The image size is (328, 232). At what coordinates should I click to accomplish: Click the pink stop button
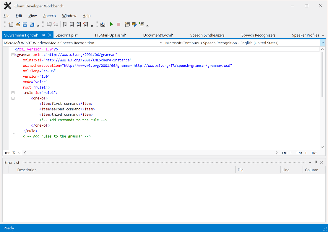(x=118, y=24)
